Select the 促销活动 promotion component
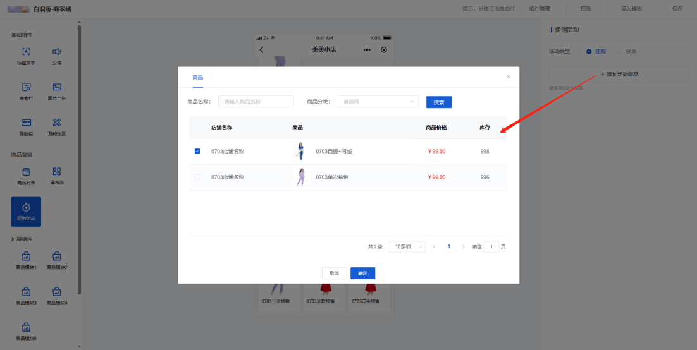This screenshot has width=697, height=350. pos(26,212)
